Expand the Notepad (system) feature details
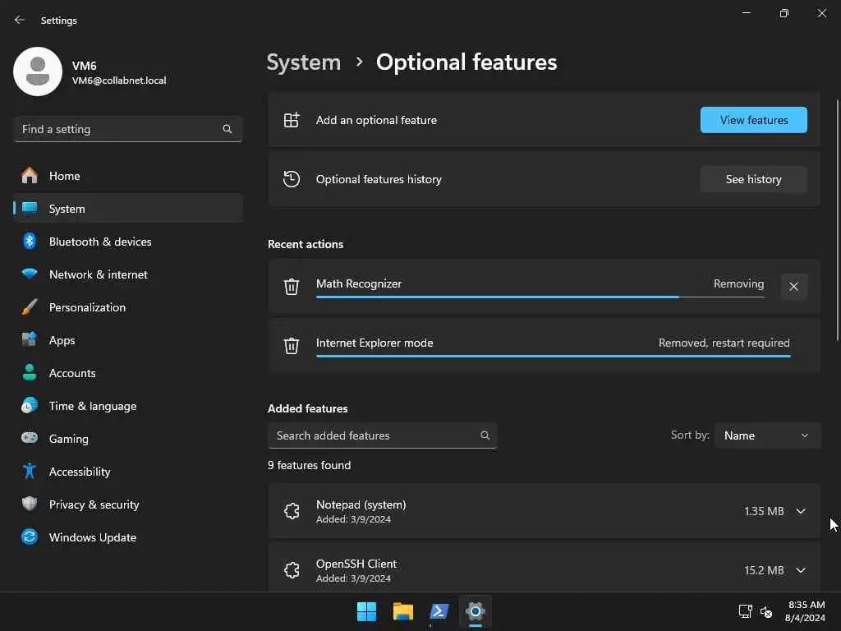The image size is (841, 631). (x=801, y=511)
